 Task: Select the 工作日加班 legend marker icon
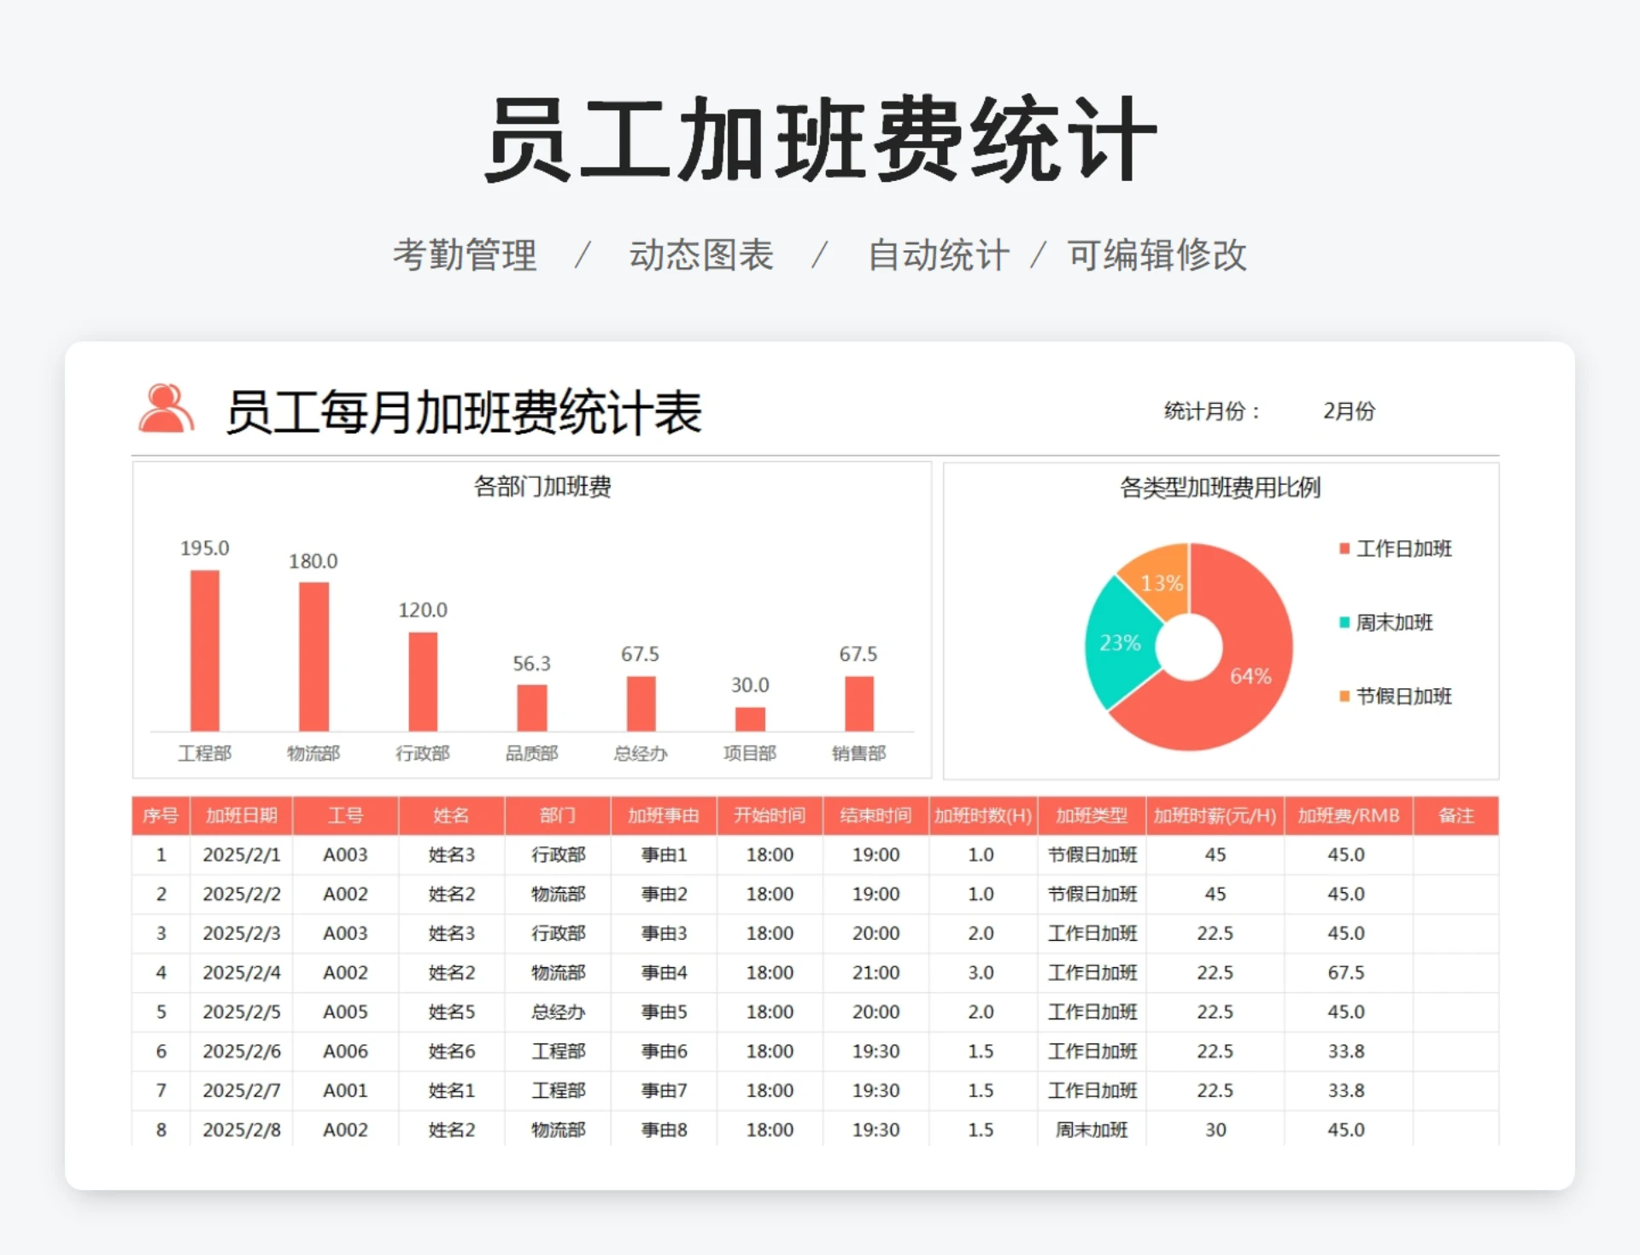coord(1346,549)
